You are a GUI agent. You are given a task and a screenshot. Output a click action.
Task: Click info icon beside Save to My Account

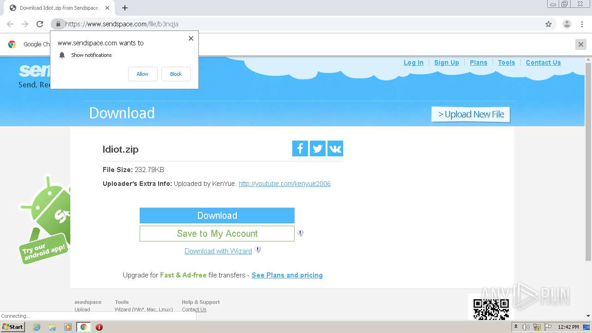pos(300,233)
